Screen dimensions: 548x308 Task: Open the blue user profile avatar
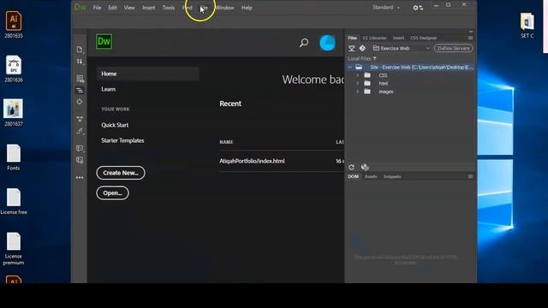(327, 43)
